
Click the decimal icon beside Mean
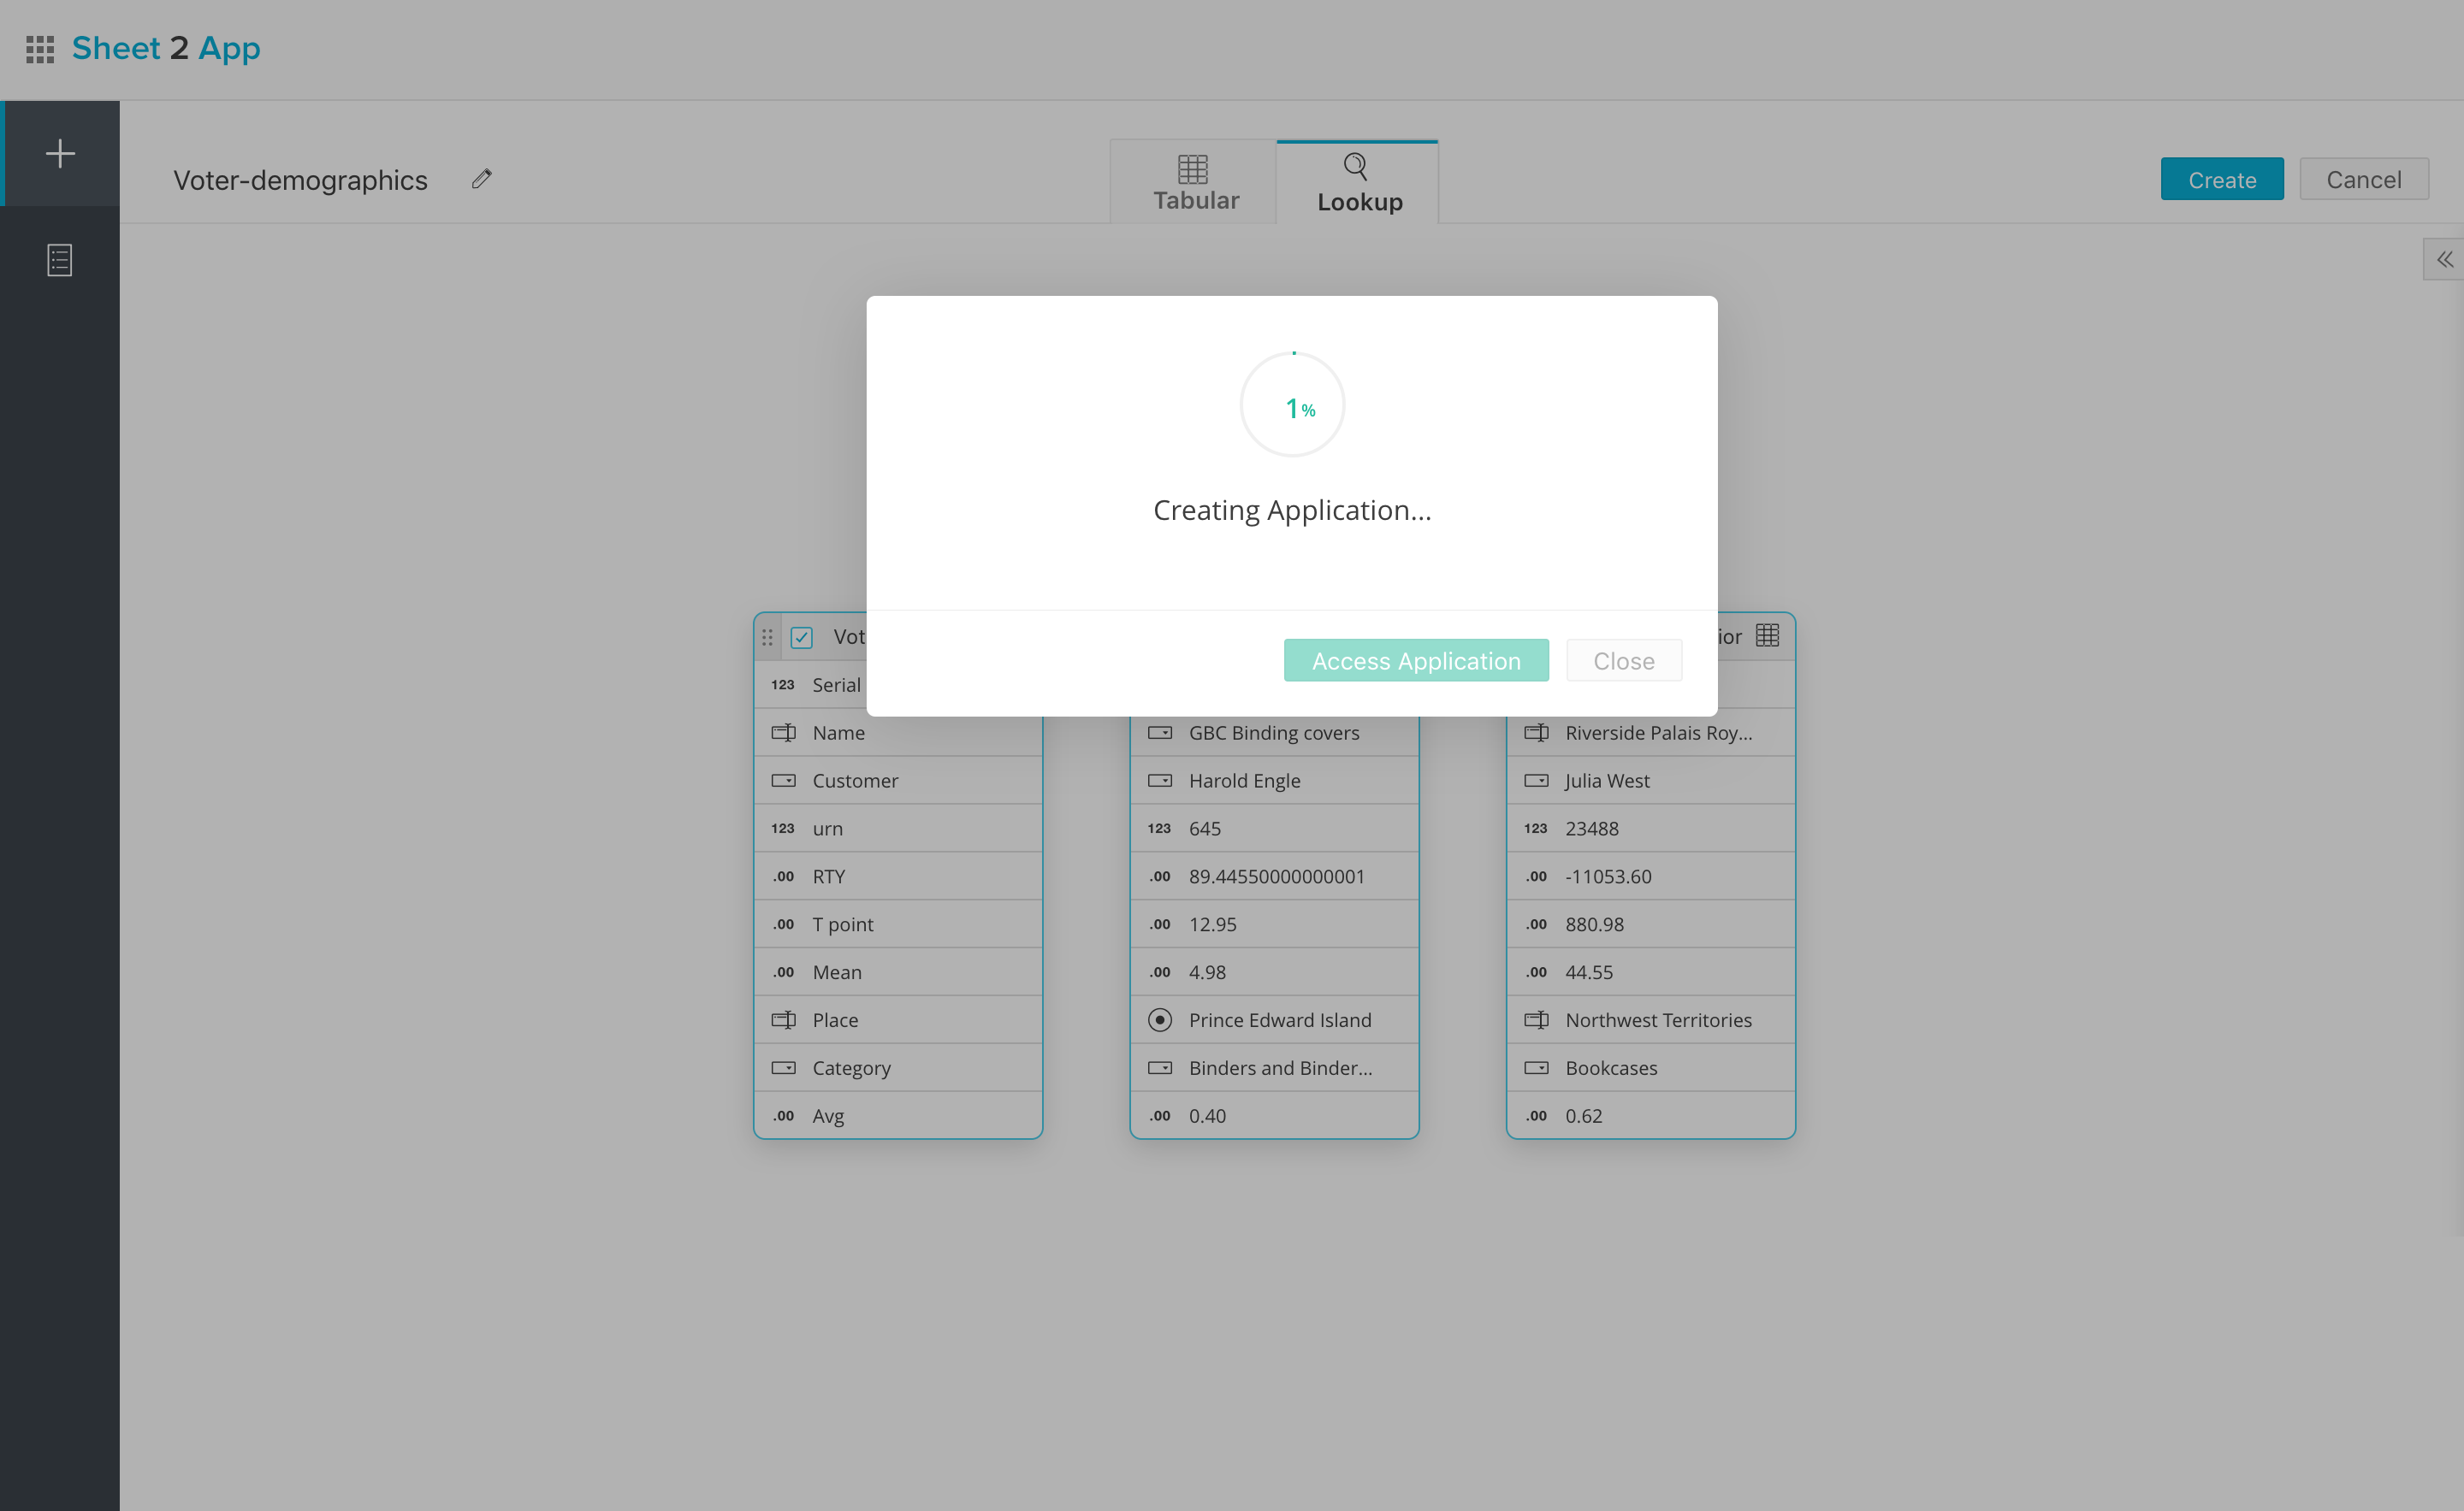783,972
